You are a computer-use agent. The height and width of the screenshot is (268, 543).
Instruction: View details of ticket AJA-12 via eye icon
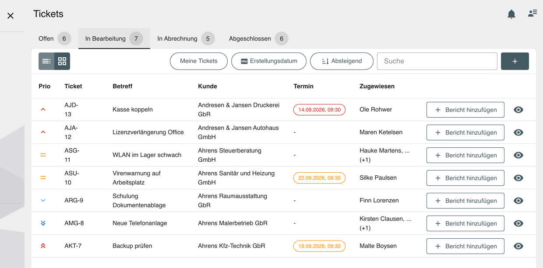coord(518,132)
